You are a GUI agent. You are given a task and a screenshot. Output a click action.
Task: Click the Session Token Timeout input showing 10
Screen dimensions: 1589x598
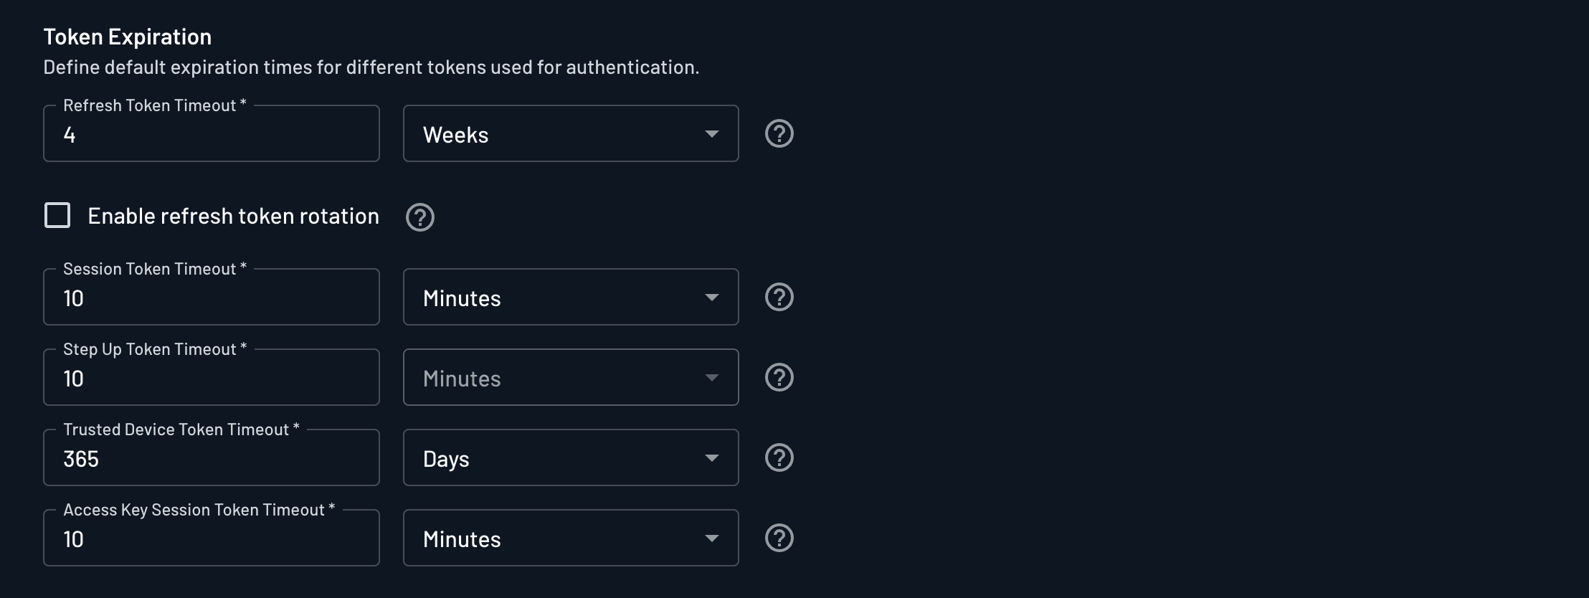coord(212,299)
